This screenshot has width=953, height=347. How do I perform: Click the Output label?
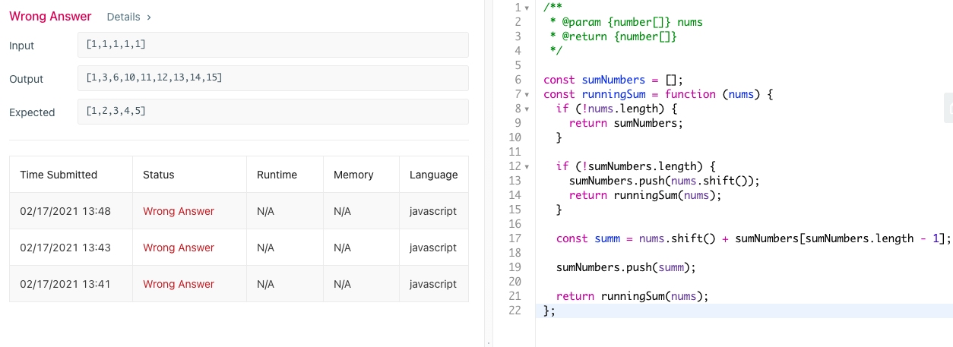tap(27, 79)
